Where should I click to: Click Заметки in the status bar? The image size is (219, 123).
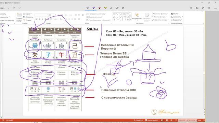tap(138, 120)
